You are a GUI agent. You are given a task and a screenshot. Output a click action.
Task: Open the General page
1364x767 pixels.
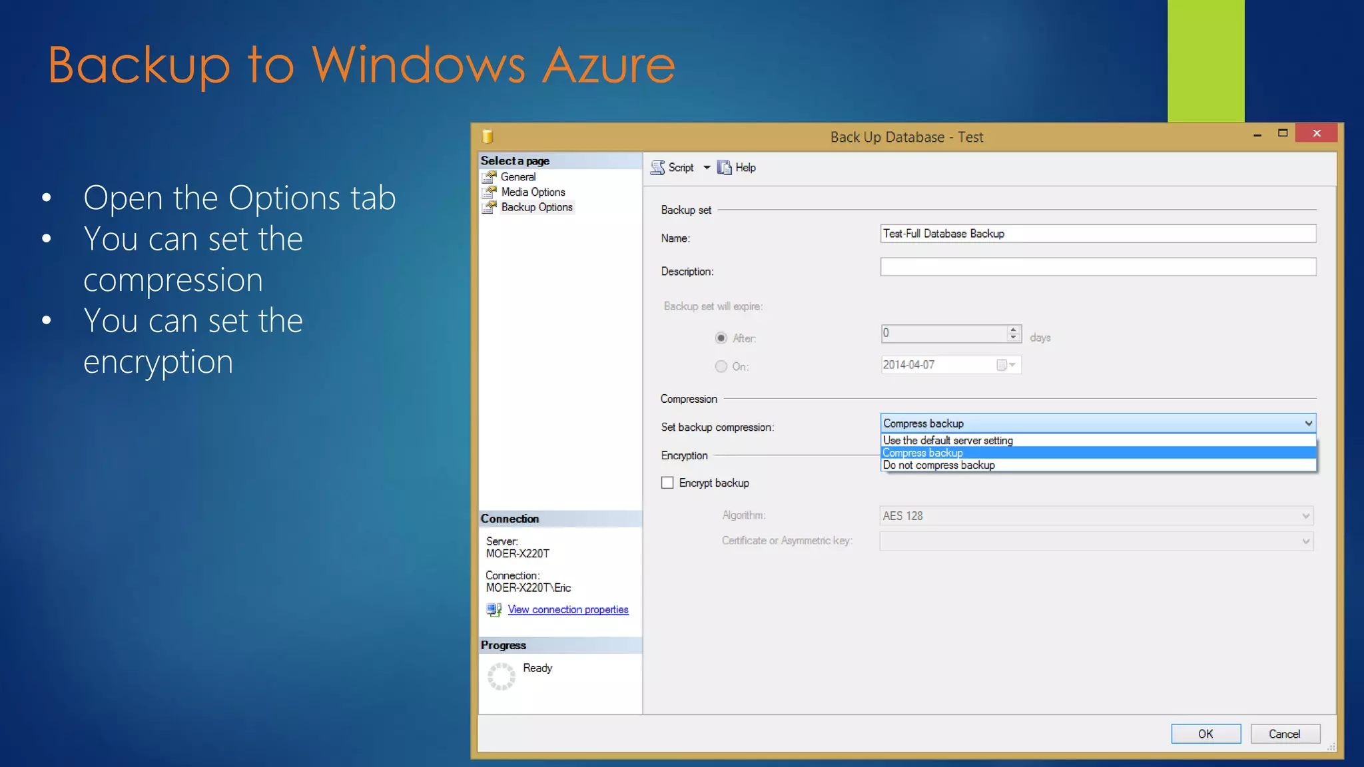[518, 177]
